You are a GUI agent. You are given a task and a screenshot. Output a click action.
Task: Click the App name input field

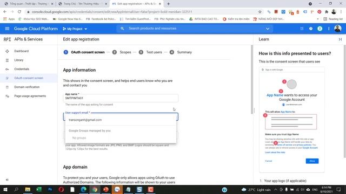[x=121, y=98]
